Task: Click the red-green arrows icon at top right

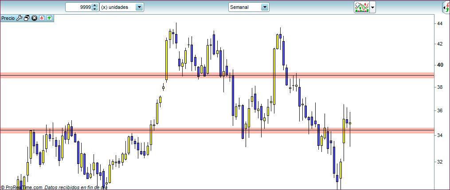Action: [446, 7]
